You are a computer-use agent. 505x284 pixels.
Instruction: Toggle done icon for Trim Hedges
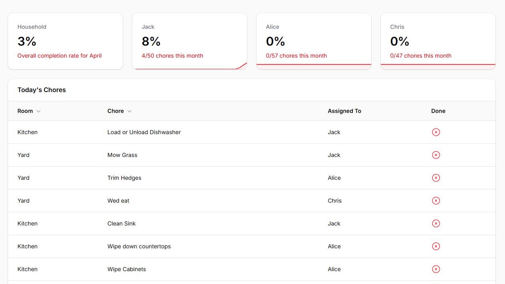pos(436,178)
